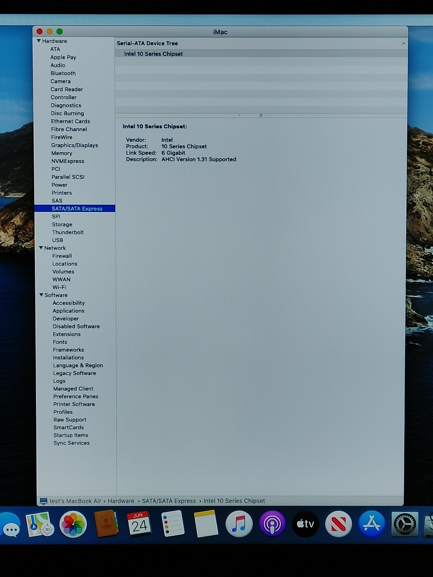This screenshot has height=577, width=433.
Task: Launch Reminders from the Dock
Action: pyautogui.click(x=172, y=524)
